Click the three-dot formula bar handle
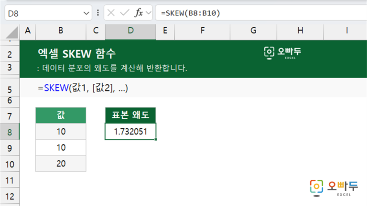Viewport: 367px width, 206px height. click(x=98, y=13)
